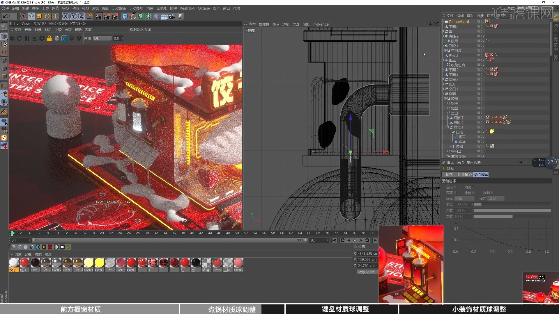
Task: Open the ProRender viewport menu
Action: (x=321, y=24)
